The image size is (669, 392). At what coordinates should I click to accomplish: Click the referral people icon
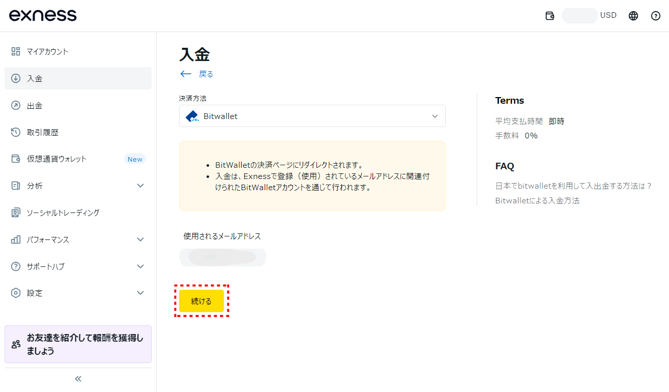[16, 344]
